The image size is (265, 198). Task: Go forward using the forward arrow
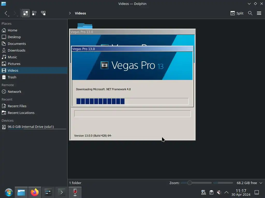click(x=15, y=13)
